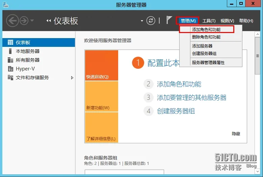Select 文件和存储服务 in the sidebar
This screenshot has height=177, width=263.
[39, 78]
